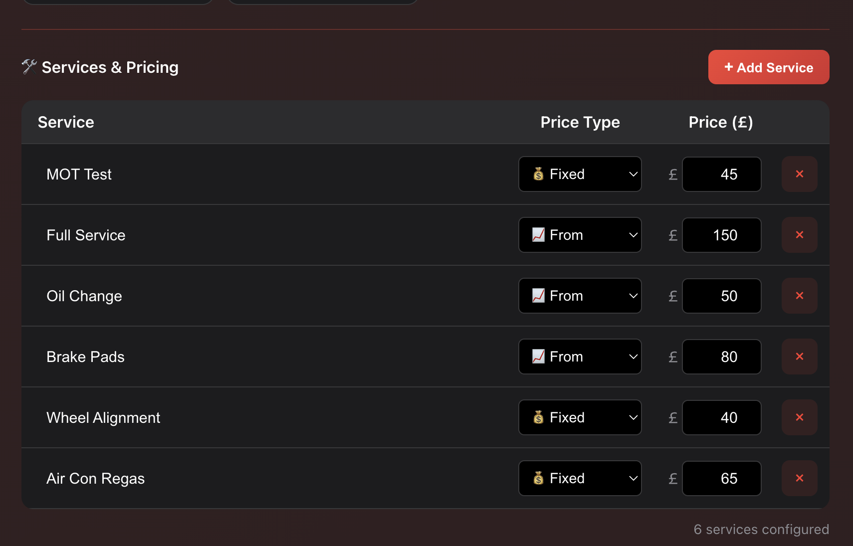Viewport: 853px width, 546px height.
Task: Edit the MOT Test price field
Action: 721,174
